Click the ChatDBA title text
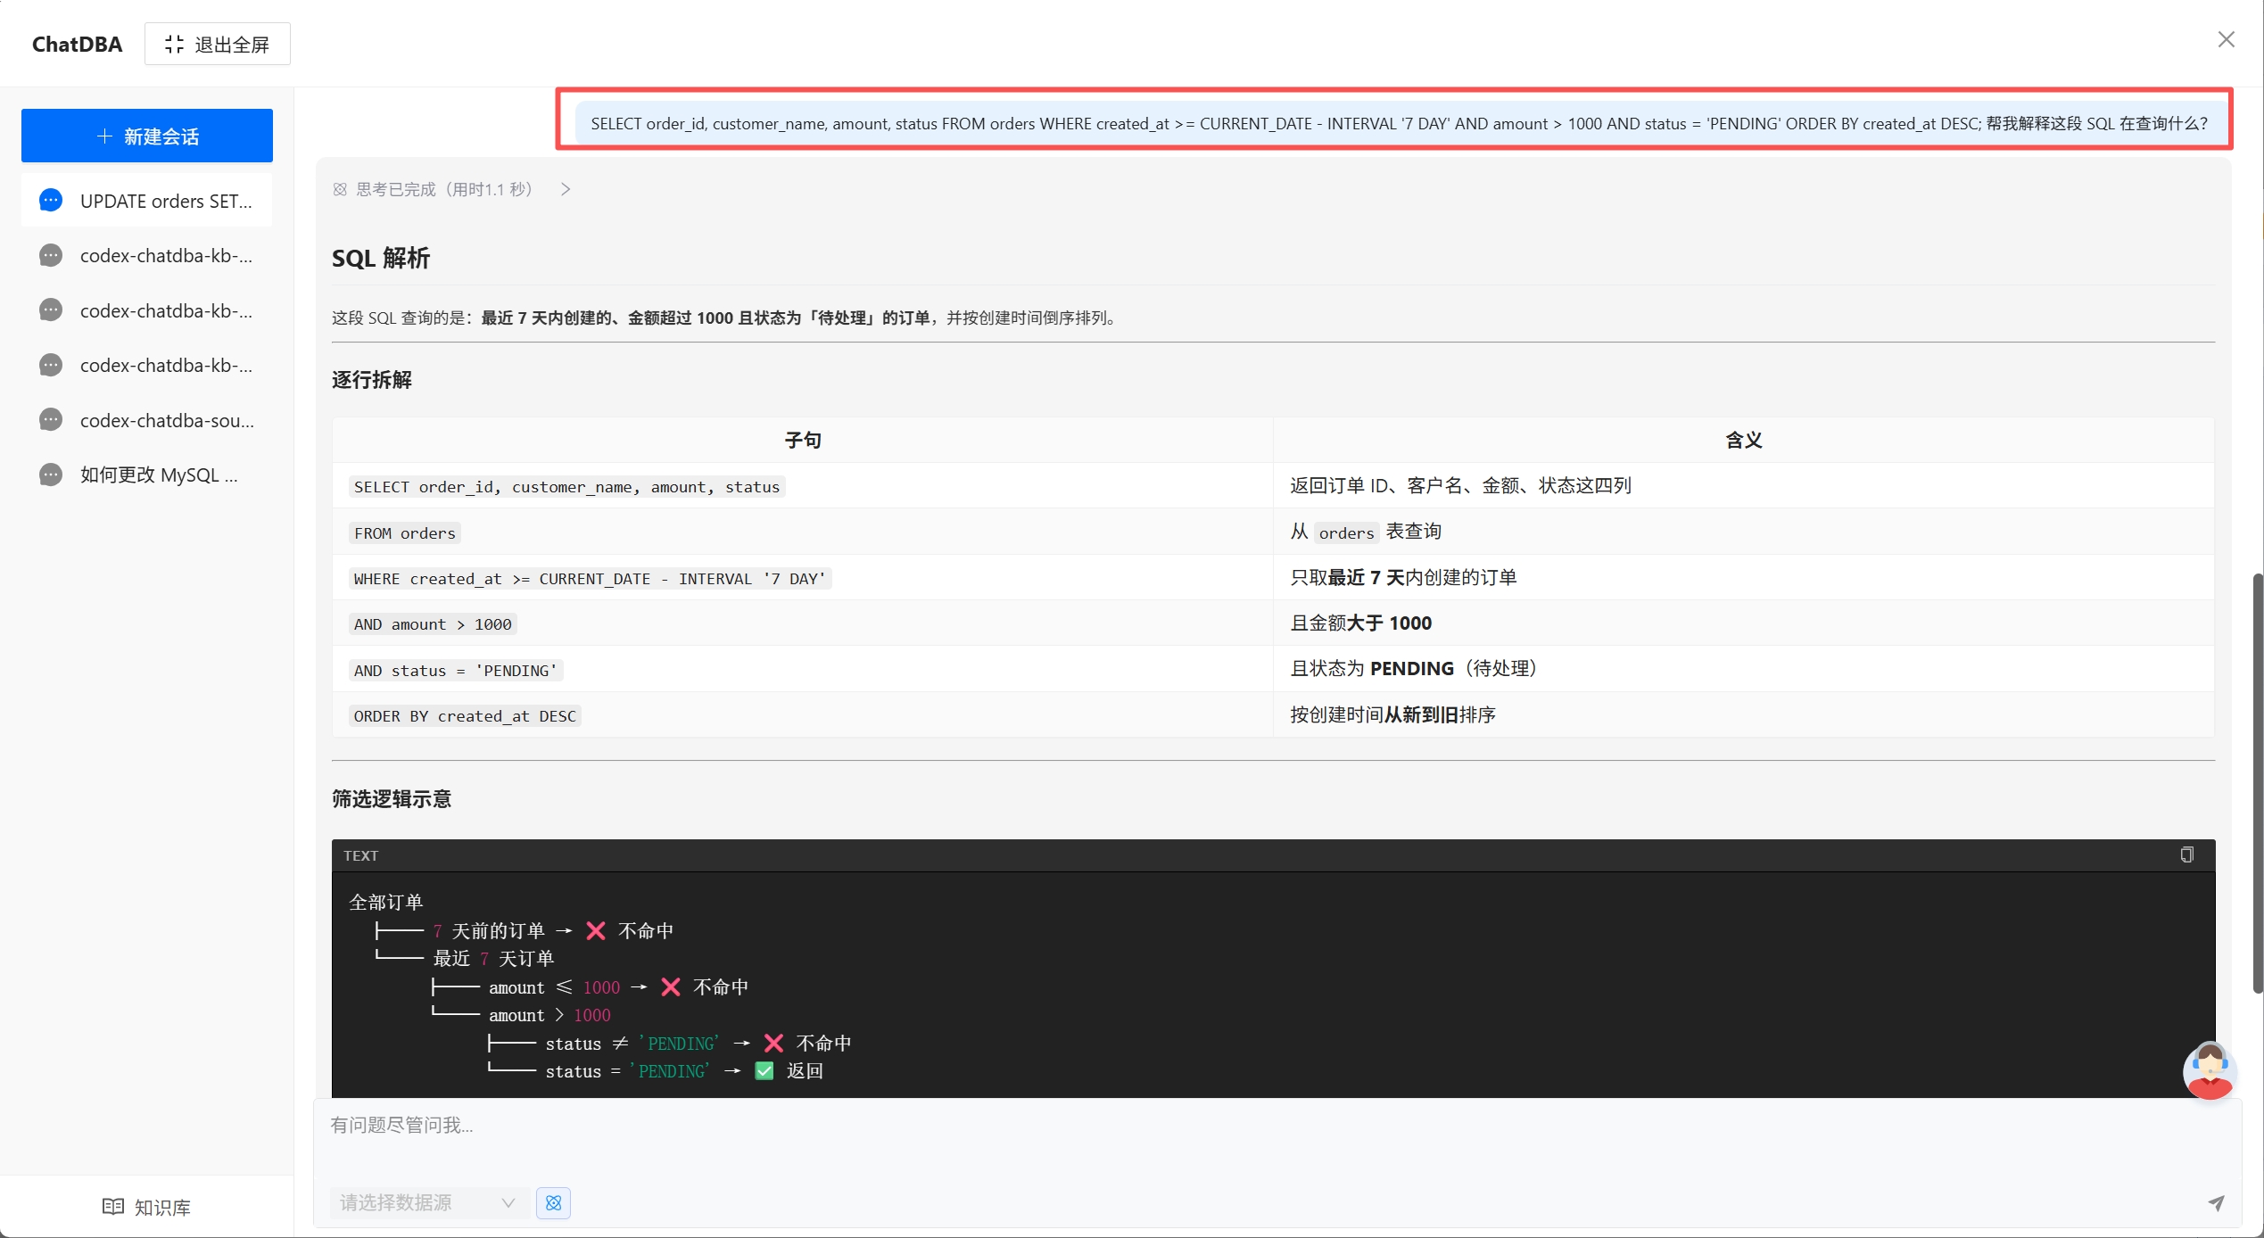The image size is (2264, 1238). pos(77,44)
